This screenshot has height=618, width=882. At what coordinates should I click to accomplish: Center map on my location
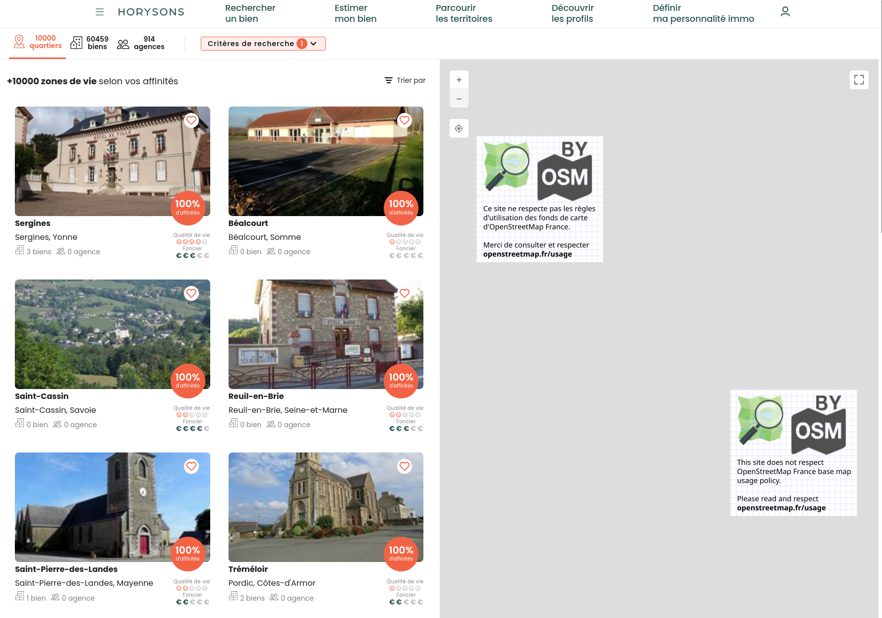[x=459, y=129]
